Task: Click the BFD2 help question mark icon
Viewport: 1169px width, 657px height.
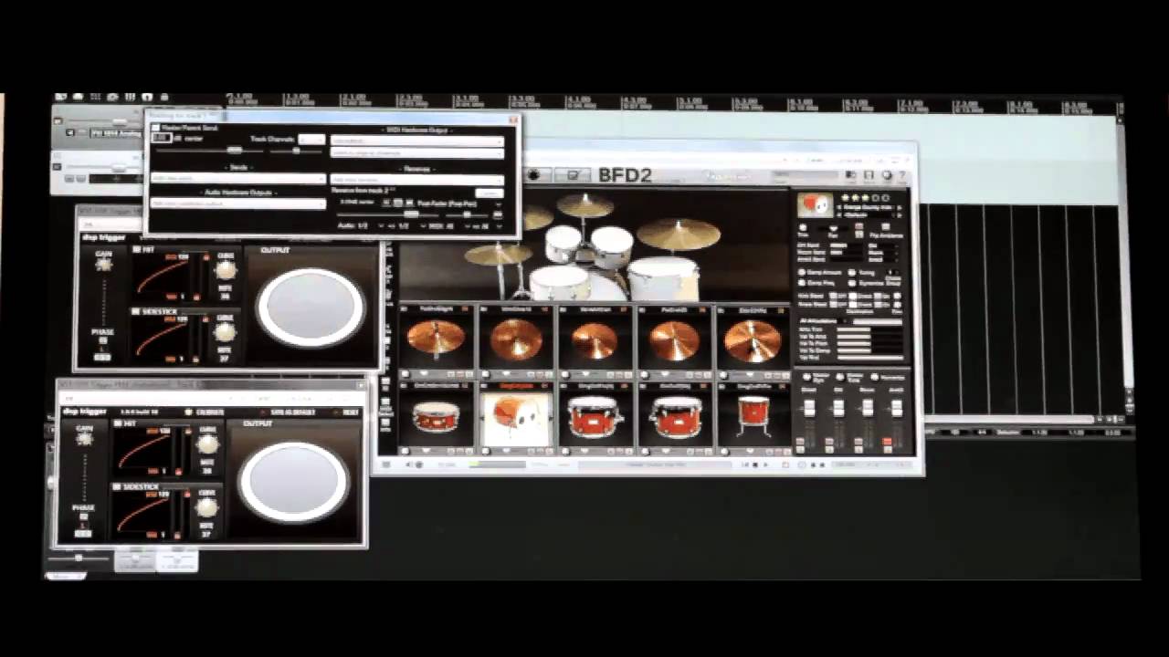Action: pos(902,175)
